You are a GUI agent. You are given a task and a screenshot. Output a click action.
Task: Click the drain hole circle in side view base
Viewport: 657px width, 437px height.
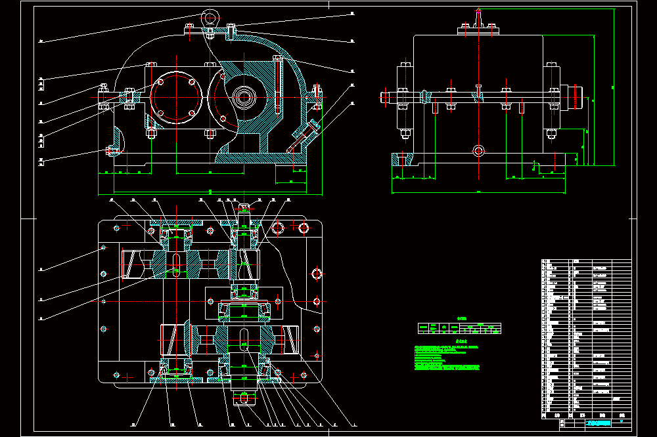478,151
